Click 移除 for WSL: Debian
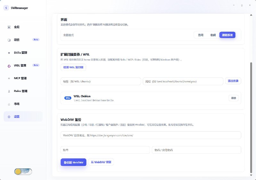Screen dimensions: 256x180 point(234,98)
